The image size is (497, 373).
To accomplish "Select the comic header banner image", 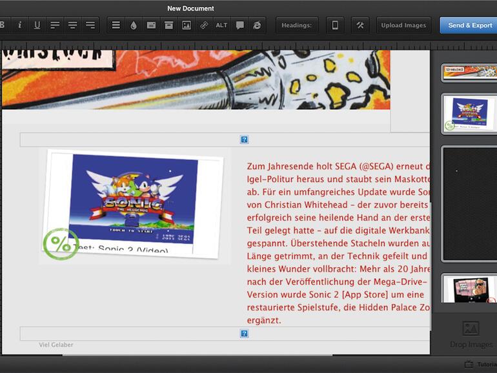I will [x=196, y=79].
